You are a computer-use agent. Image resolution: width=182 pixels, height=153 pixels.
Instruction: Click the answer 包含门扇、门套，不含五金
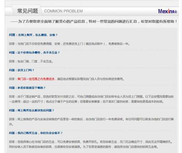(31, 61)
